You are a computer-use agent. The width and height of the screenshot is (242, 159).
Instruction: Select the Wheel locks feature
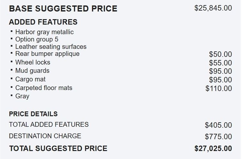point(33,62)
